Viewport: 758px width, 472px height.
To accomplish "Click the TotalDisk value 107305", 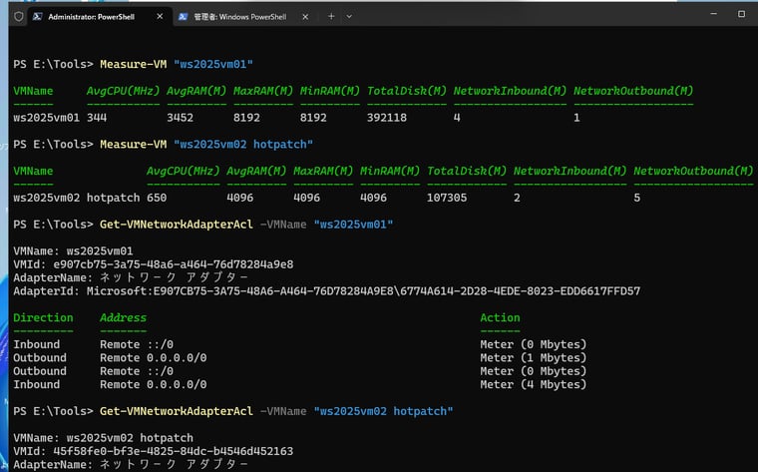I will 447,198.
